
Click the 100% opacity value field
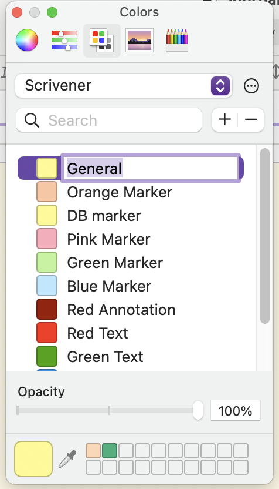pos(236,411)
